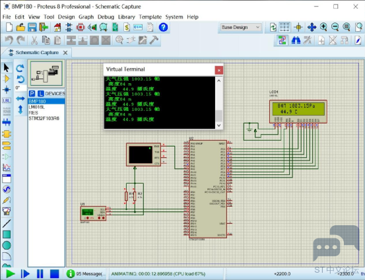Stop the simulation with the square button
365x280 pixels.
[x=55, y=273]
